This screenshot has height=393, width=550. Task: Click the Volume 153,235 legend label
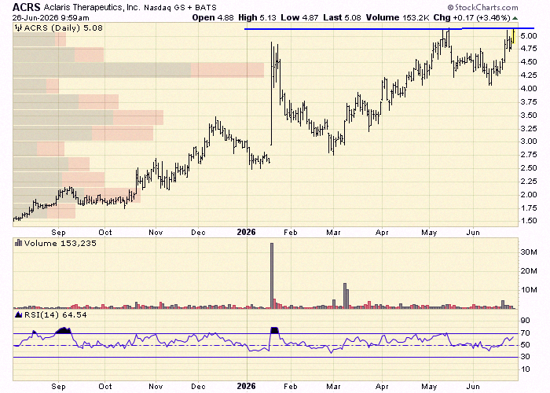tap(60, 243)
